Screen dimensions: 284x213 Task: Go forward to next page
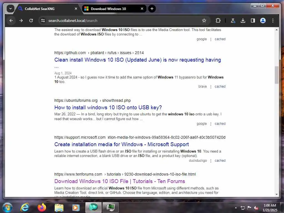point(21,21)
